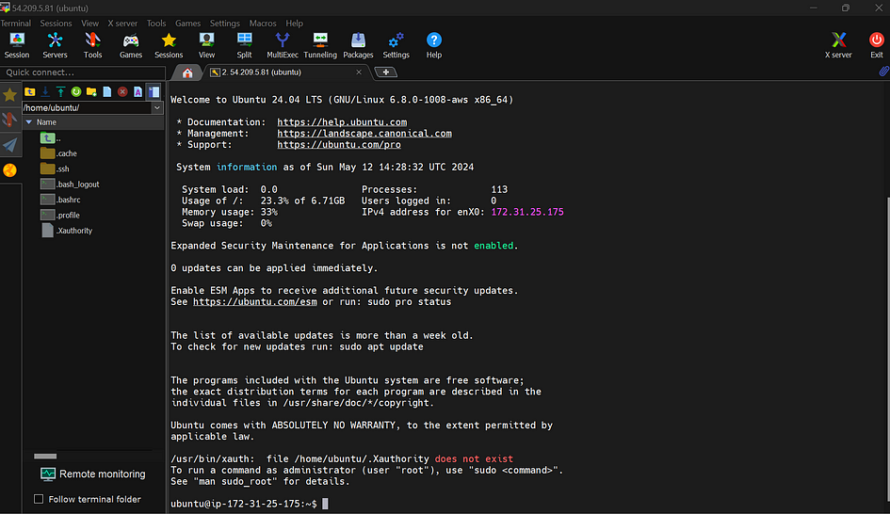Select the .profile file
The height and width of the screenshot is (514, 890).
60,215
